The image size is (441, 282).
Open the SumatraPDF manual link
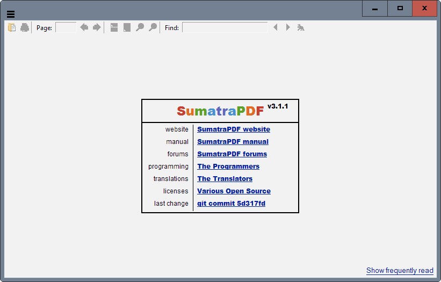[233, 142]
